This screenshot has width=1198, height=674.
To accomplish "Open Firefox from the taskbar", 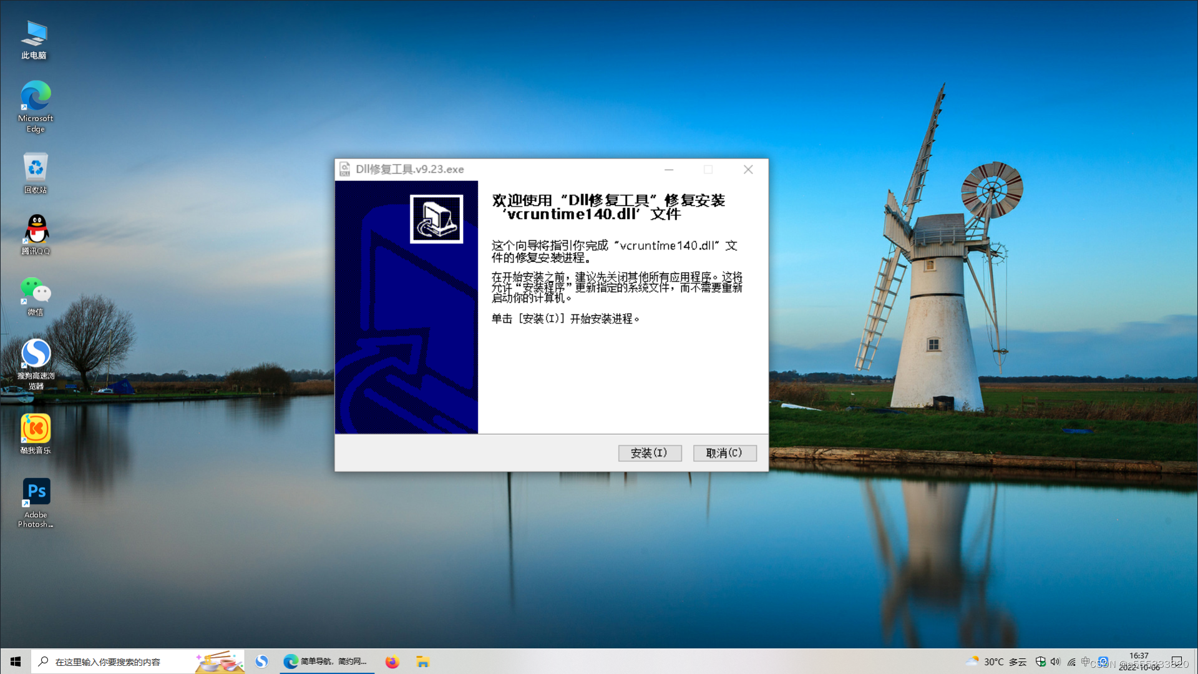I will click(x=392, y=662).
